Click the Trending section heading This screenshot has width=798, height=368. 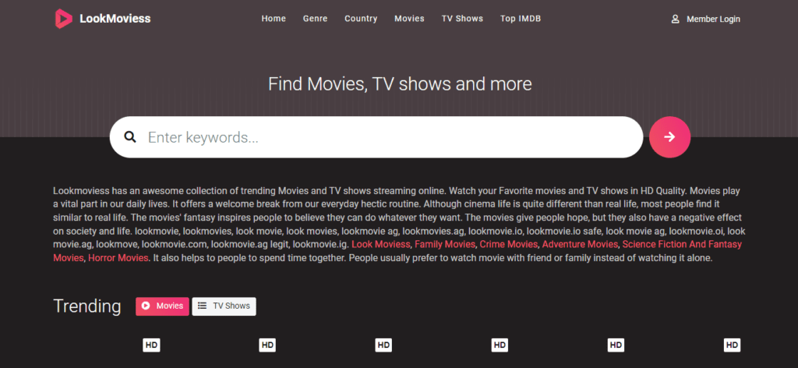[x=87, y=306]
